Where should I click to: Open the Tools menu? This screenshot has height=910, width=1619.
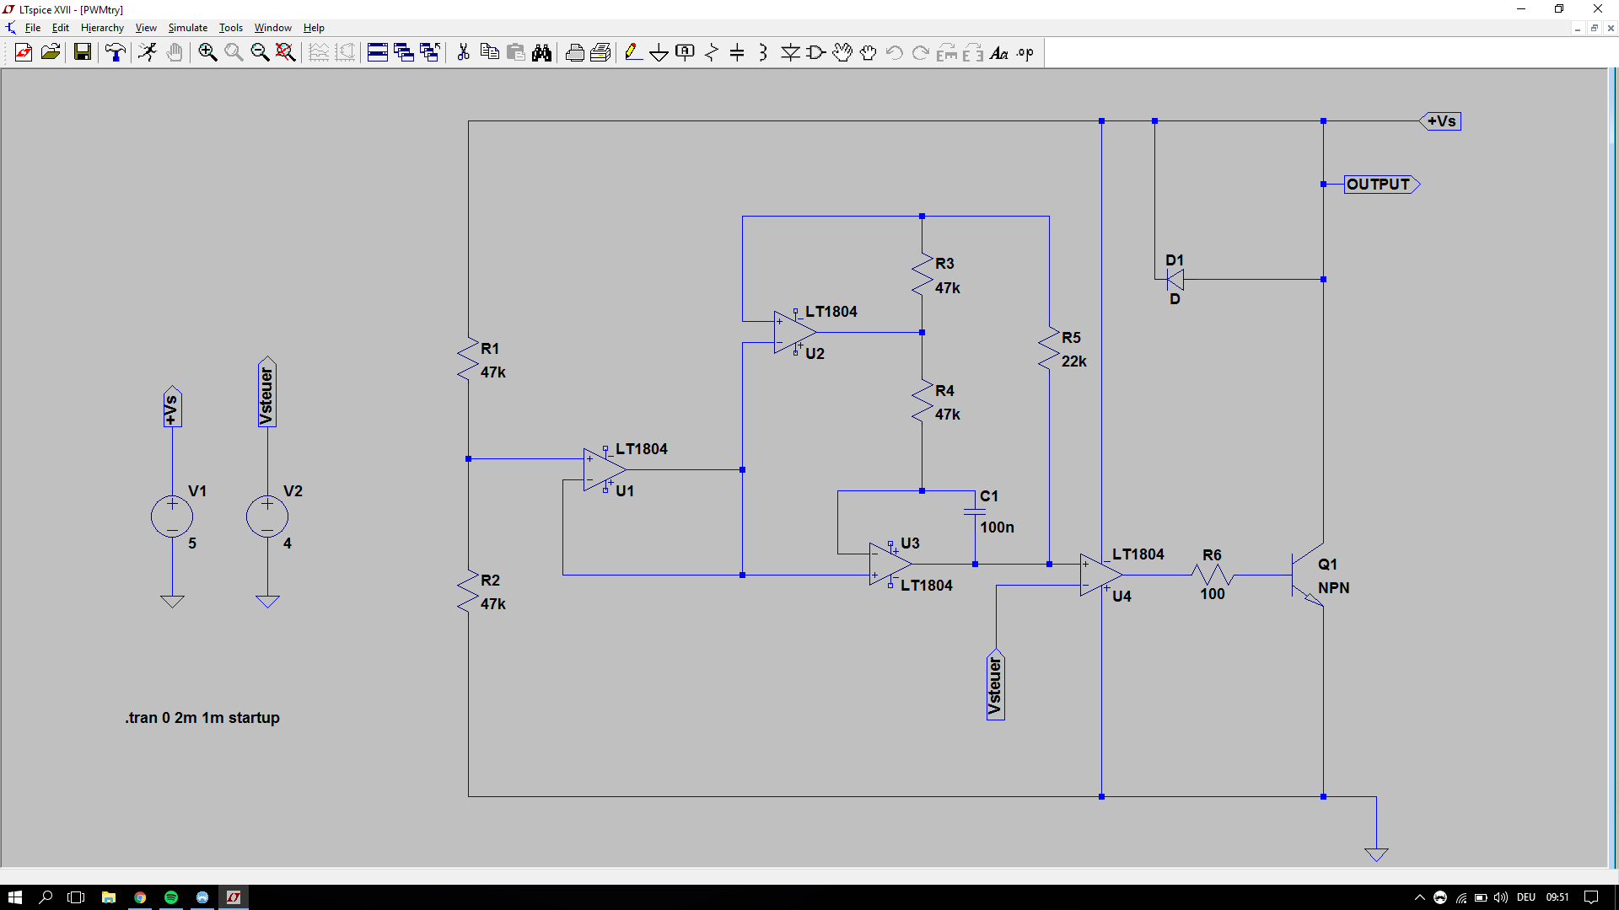point(231,28)
